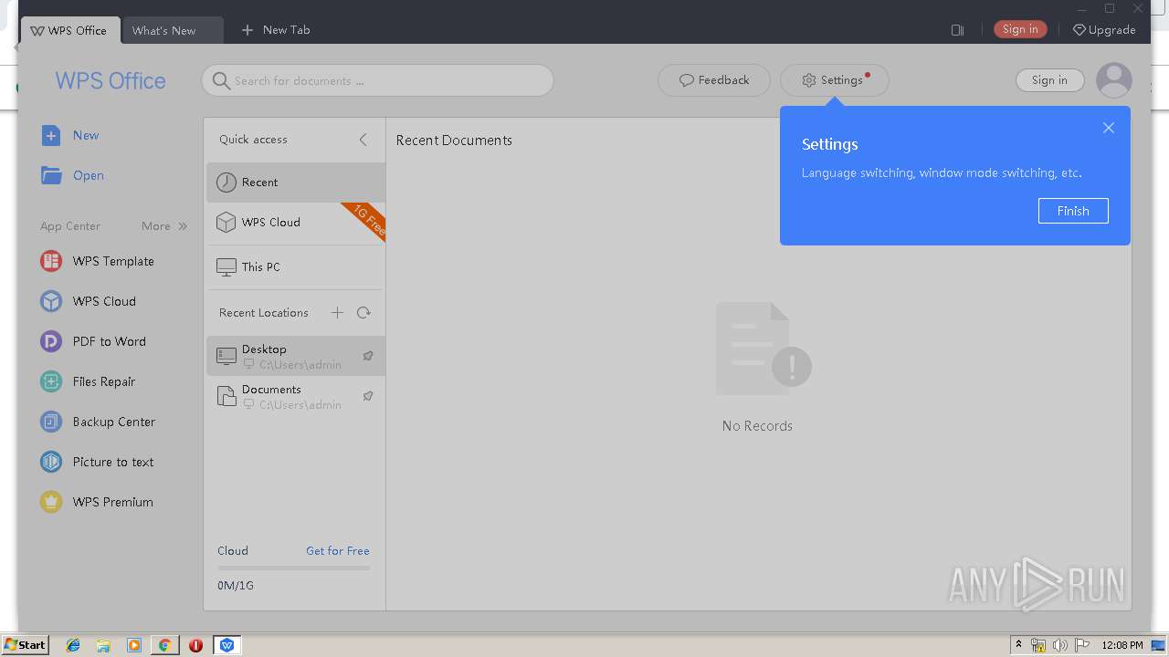Open WPS Template from App Center
Image resolution: width=1169 pixels, height=657 pixels.
[x=97, y=261]
